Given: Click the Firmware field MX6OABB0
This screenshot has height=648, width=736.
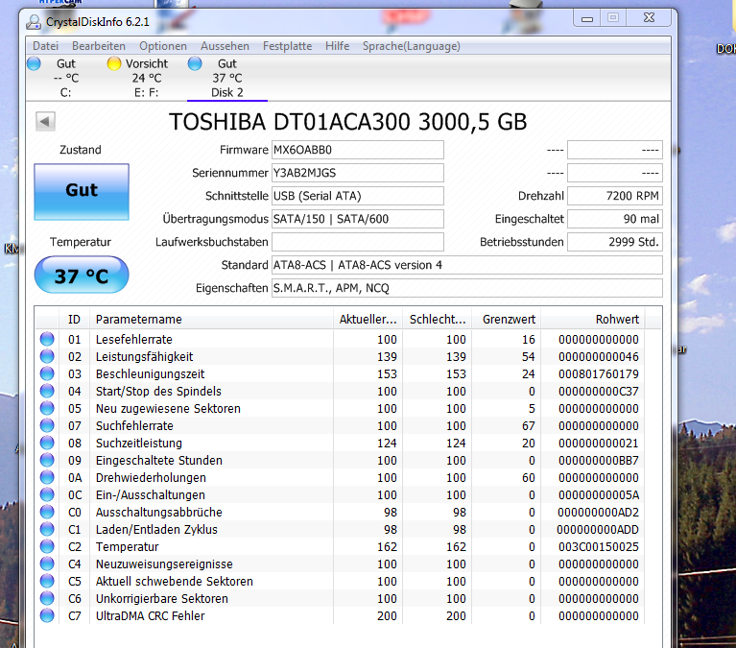Looking at the screenshot, I should point(358,150).
